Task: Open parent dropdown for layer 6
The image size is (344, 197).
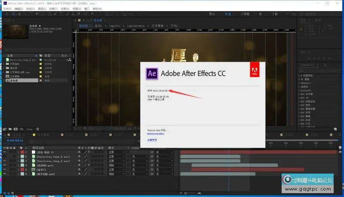Action: [x=165, y=174]
